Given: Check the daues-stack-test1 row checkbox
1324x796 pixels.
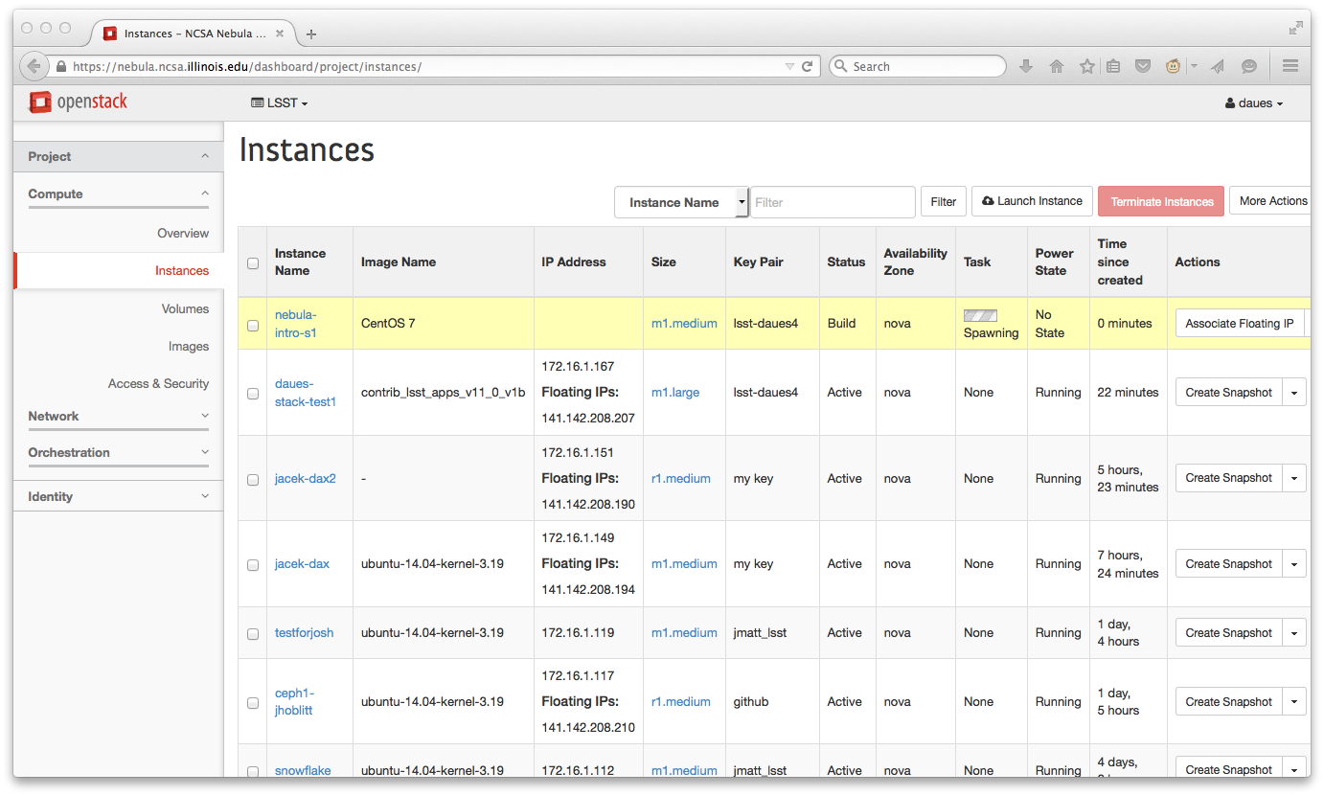Looking at the screenshot, I should tap(253, 394).
